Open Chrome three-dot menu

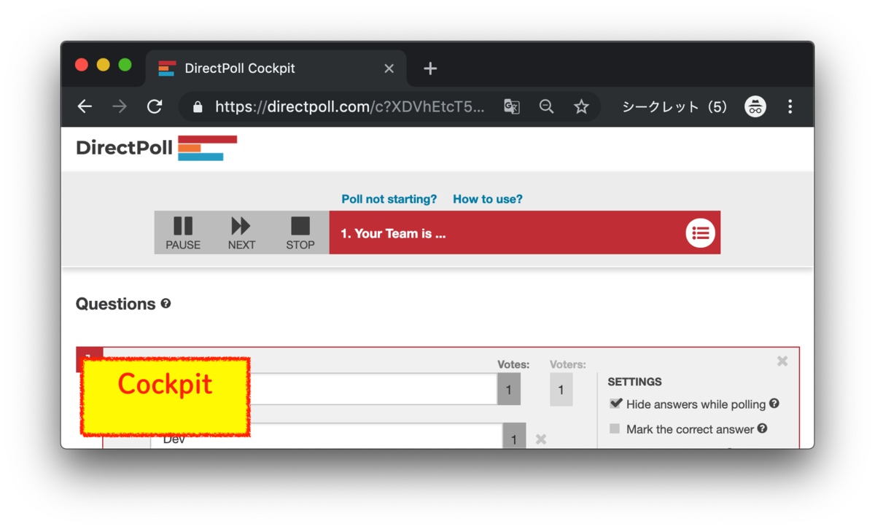click(790, 106)
